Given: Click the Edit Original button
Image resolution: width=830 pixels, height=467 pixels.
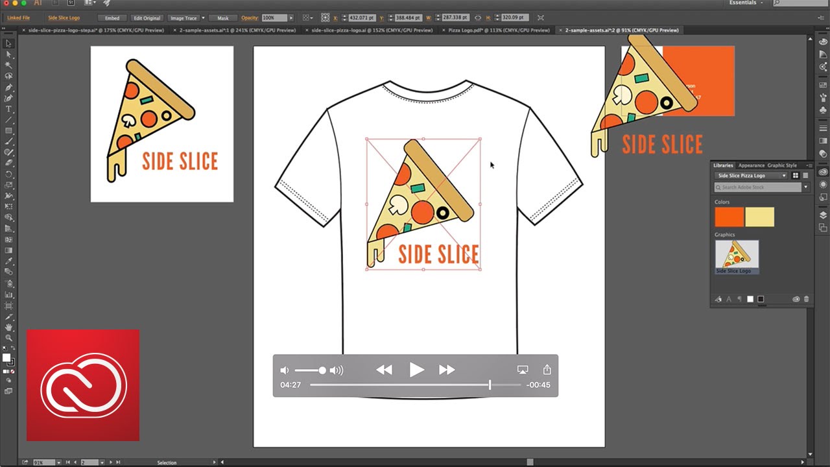Looking at the screenshot, I should coord(147,18).
